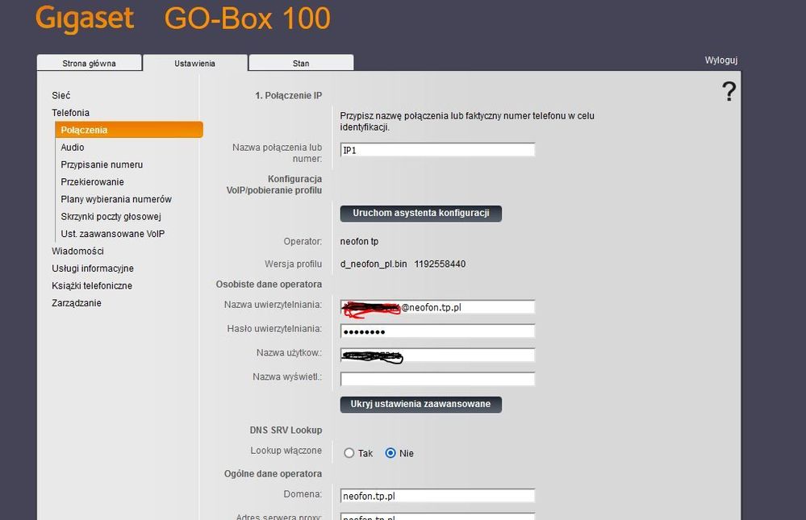Image resolution: width=806 pixels, height=520 pixels.
Task: Click the Hasło uwierzytelniania password field
Action: pos(437,331)
